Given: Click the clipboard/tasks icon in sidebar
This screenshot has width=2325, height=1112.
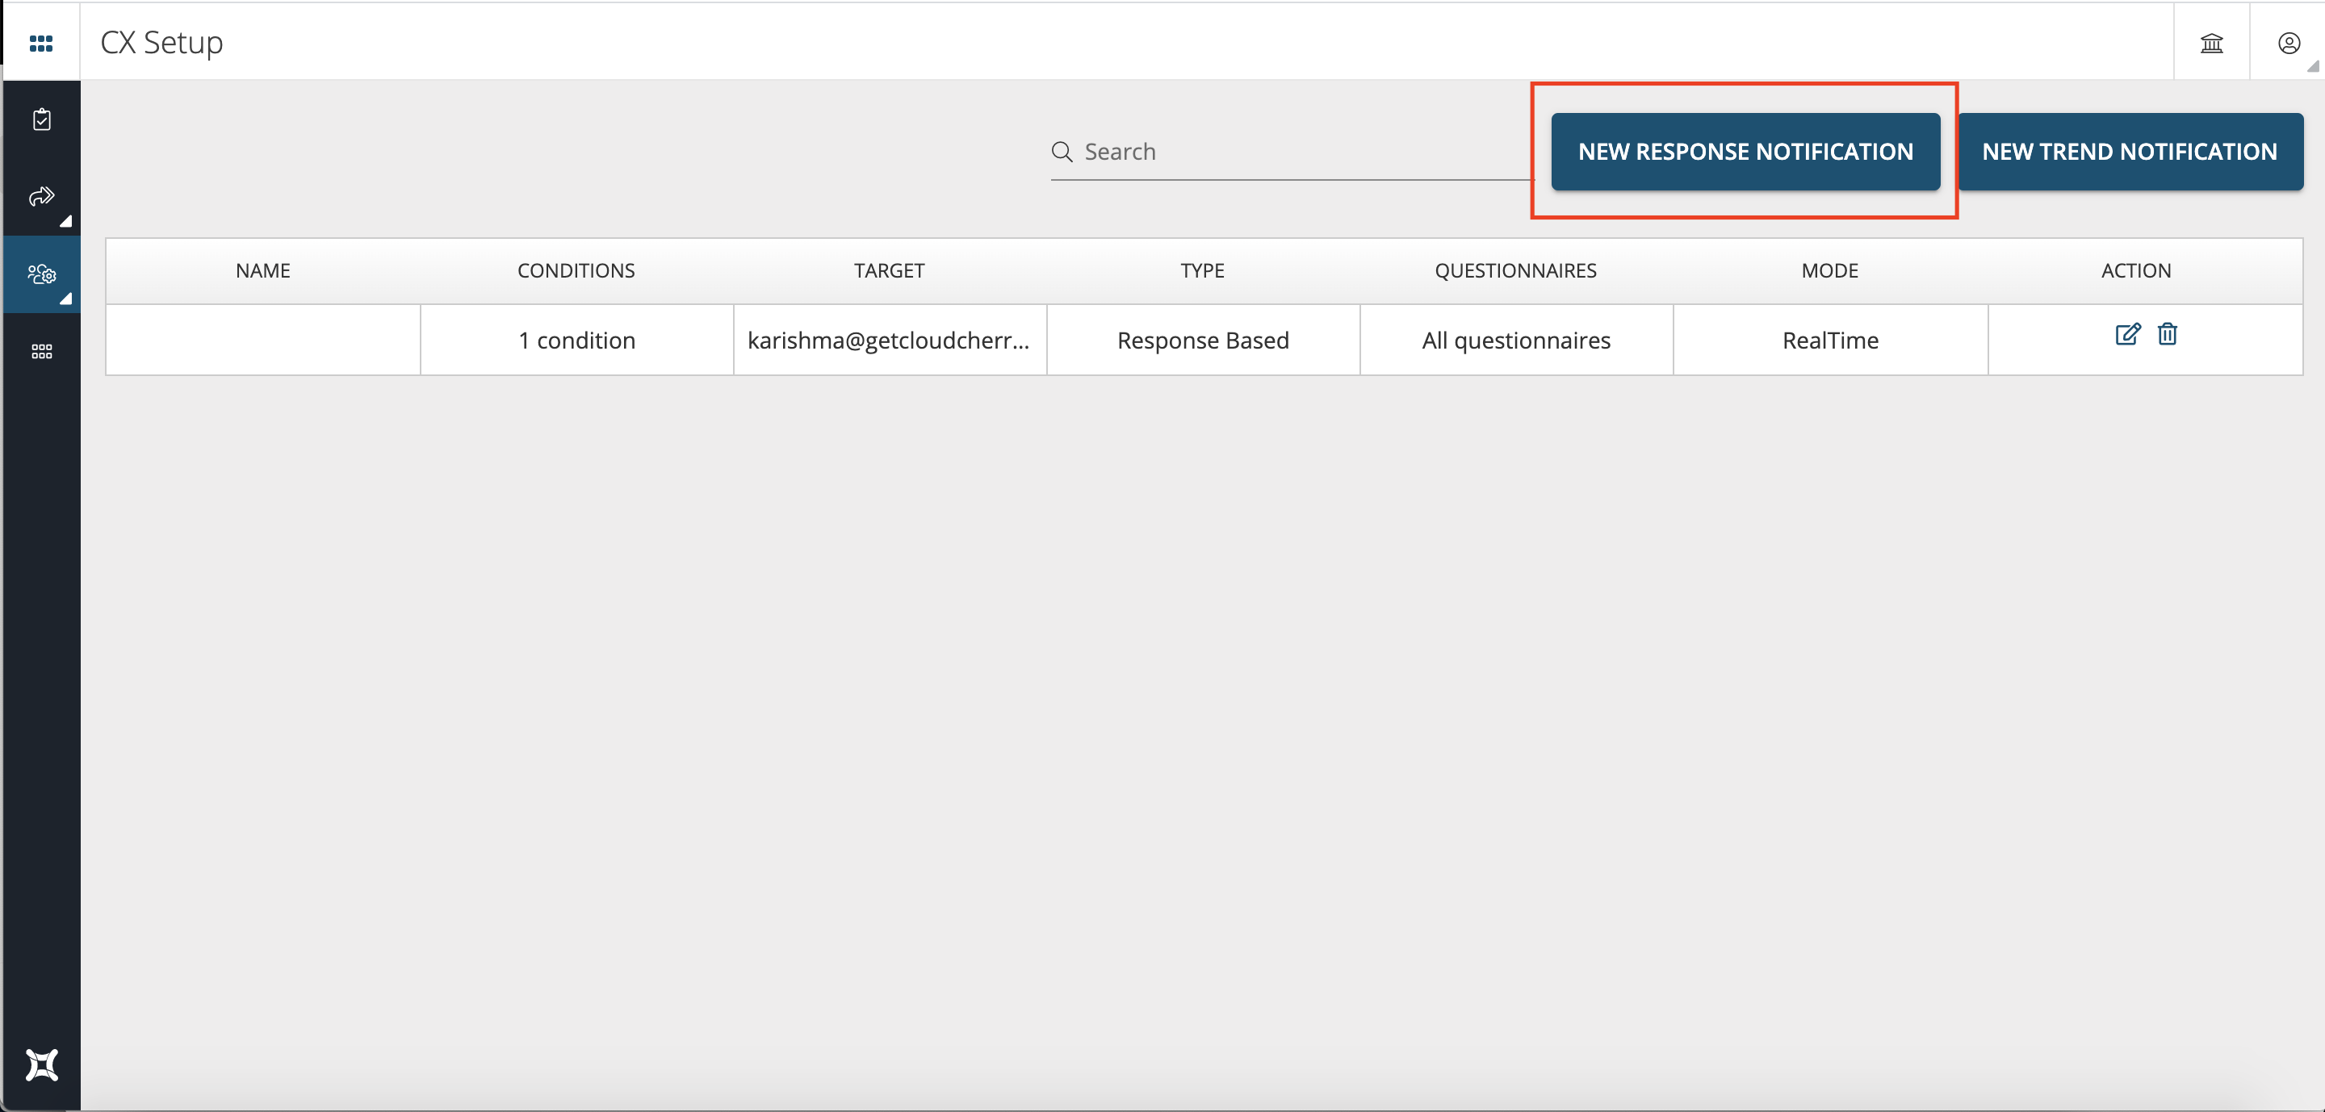Looking at the screenshot, I should coord(40,120).
